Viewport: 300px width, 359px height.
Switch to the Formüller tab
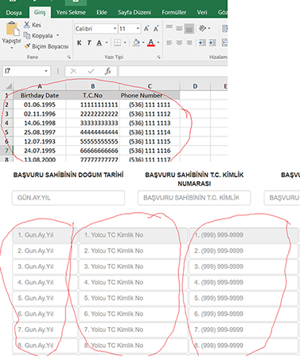[174, 12]
